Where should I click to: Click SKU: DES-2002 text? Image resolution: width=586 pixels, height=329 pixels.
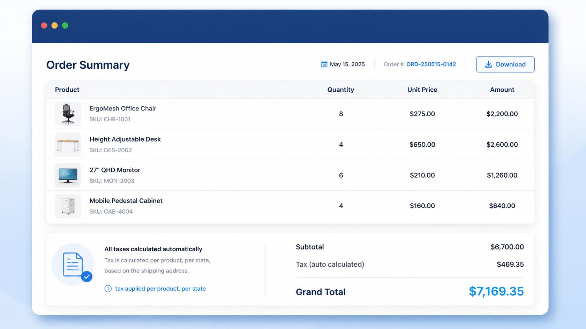[x=111, y=150]
